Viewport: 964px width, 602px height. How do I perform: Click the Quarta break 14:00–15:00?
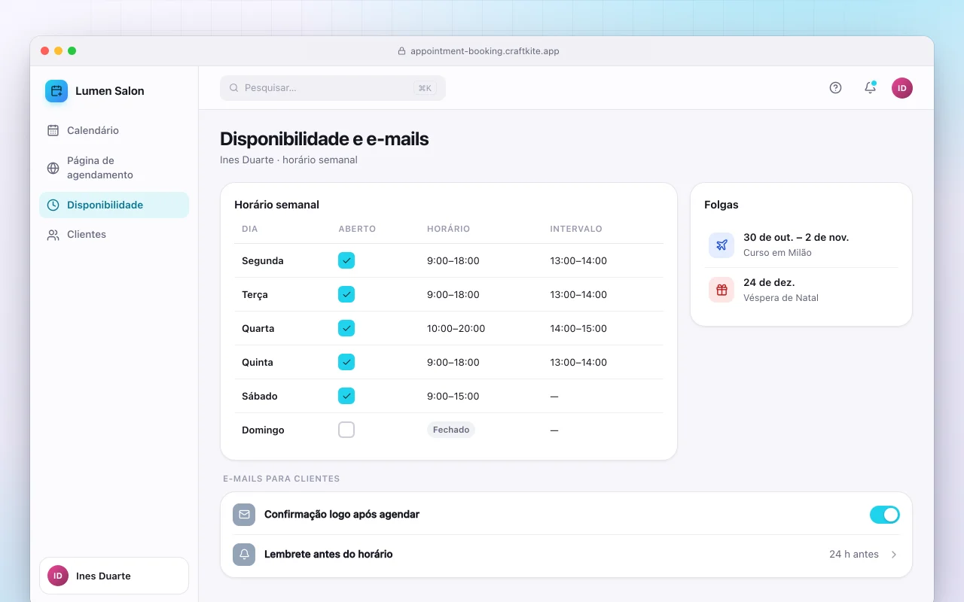pyautogui.click(x=578, y=329)
